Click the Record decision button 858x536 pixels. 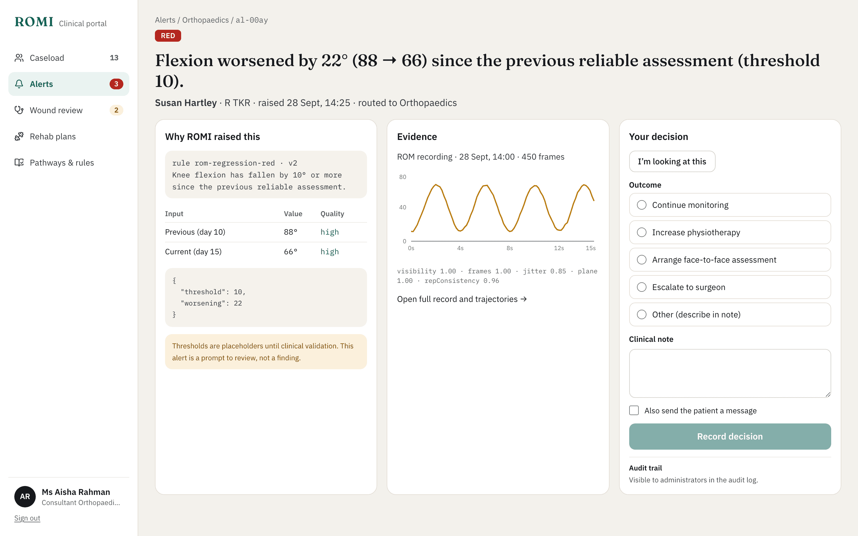[x=730, y=436]
